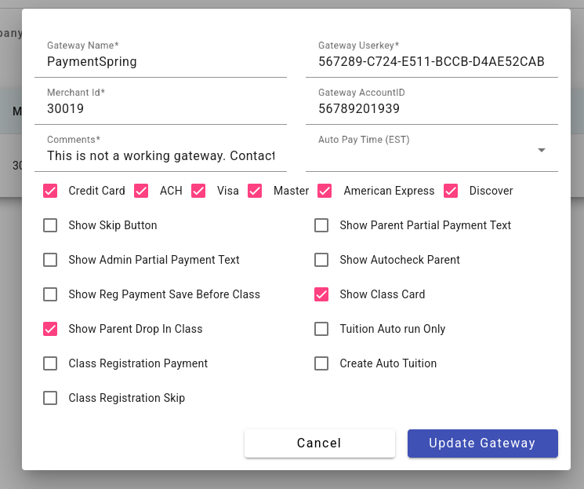Toggle the Discover checkbox
The height and width of the screenshot is (489, 584).
(x=451, y=191)
